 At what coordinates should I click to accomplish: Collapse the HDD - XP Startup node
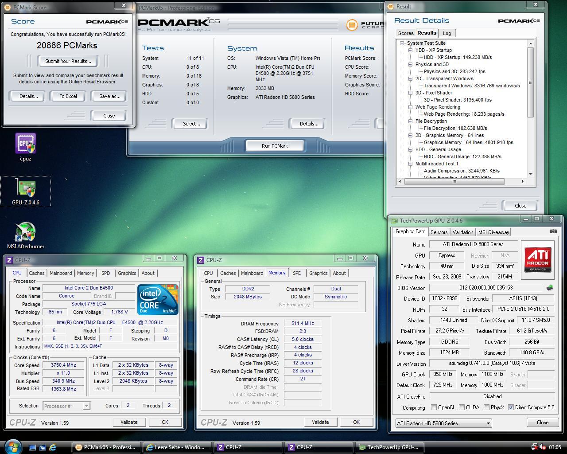[411, 51]
